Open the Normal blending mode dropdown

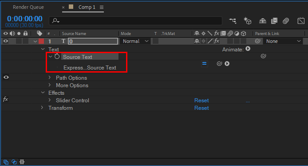click(x=135, y=41)
